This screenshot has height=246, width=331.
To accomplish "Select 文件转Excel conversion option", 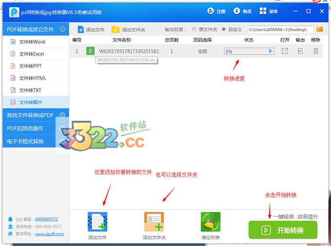I will [x=36, y=54].
